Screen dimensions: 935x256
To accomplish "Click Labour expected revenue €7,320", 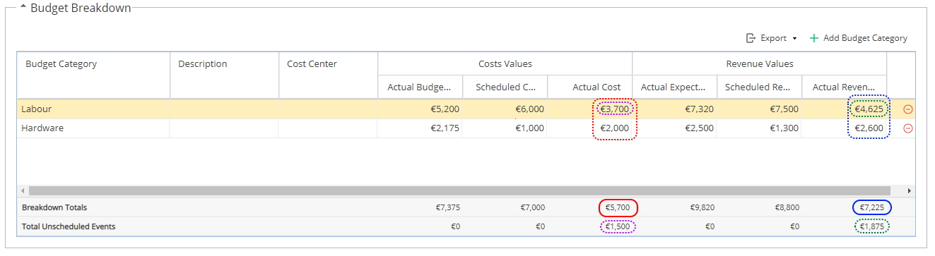I will click(699, 109).
